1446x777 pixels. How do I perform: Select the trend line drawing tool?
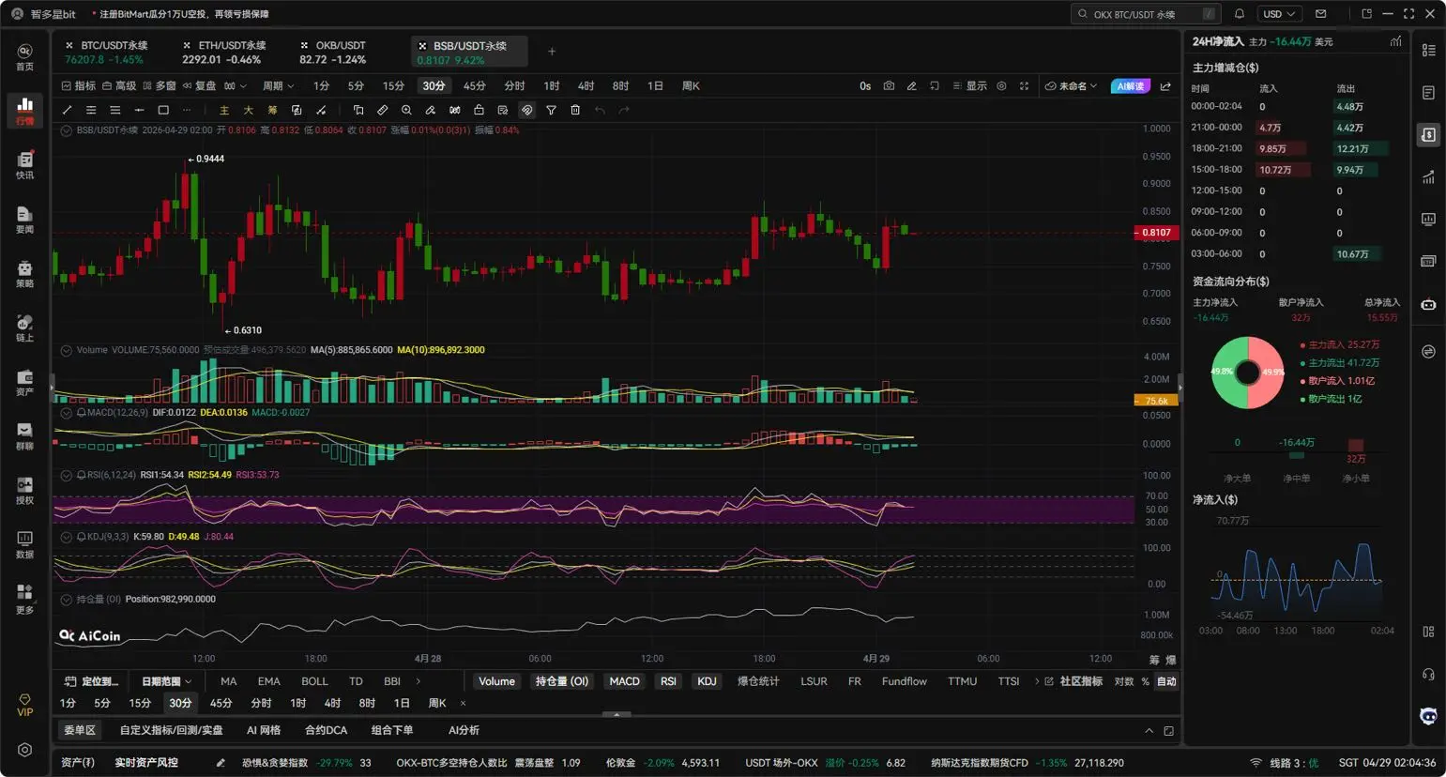pyautogui.click(x=67, y=111)
